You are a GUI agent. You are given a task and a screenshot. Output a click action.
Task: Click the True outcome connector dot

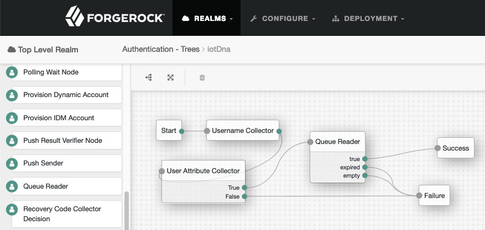(244, 188)
